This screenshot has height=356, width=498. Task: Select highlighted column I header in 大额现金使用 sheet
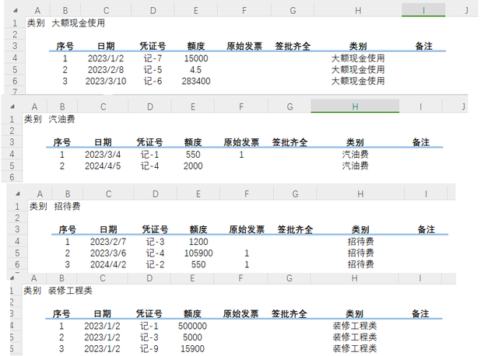point(423,10)
